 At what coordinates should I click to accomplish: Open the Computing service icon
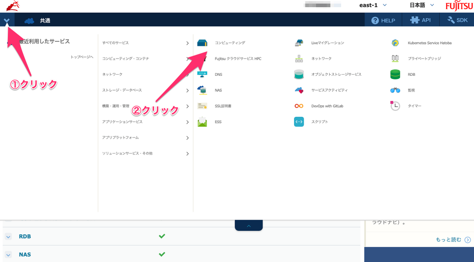(x=202, y=43)
